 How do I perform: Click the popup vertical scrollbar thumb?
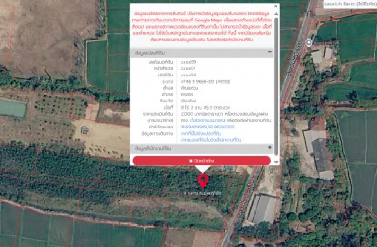pos(276,86)
